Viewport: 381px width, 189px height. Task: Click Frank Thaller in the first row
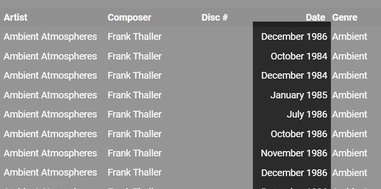pos(134,36)
